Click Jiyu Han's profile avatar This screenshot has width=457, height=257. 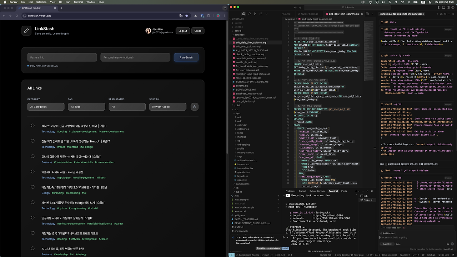tap(148, 31)
